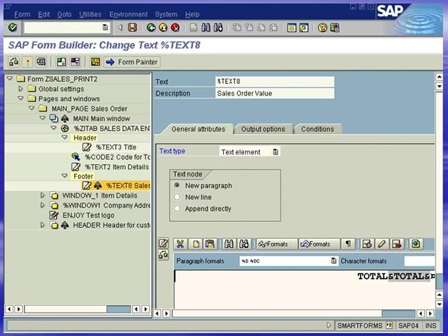Switch to the Output options tab
The width and height of the screenshot is (448, 336).
(x=263, y=129)
